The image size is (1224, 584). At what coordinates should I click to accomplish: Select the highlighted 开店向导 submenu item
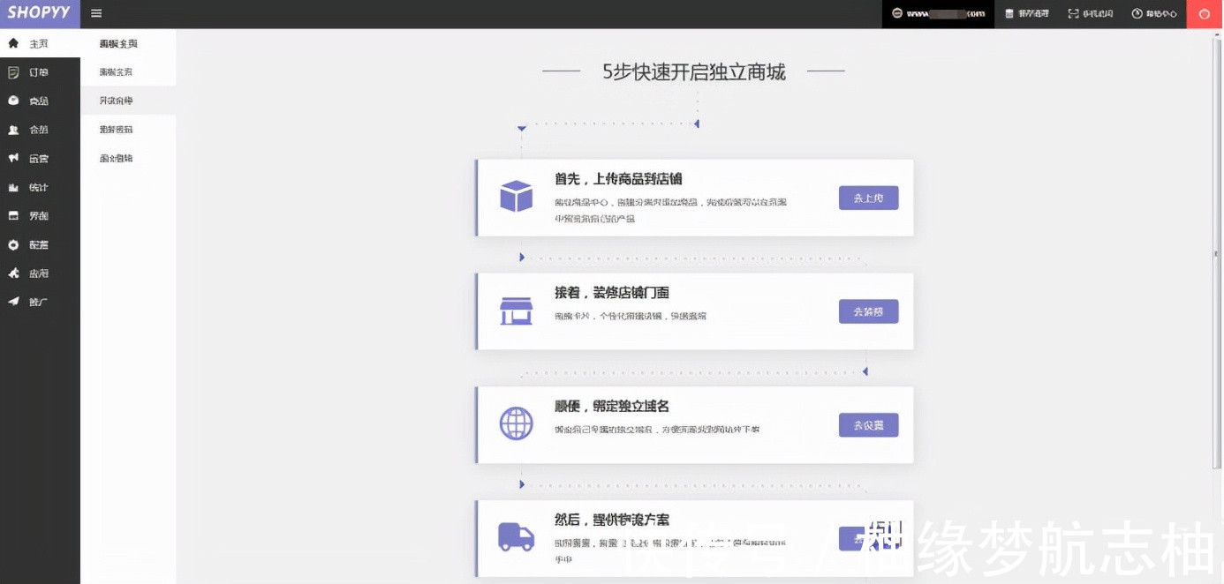[x=128, y=101]
